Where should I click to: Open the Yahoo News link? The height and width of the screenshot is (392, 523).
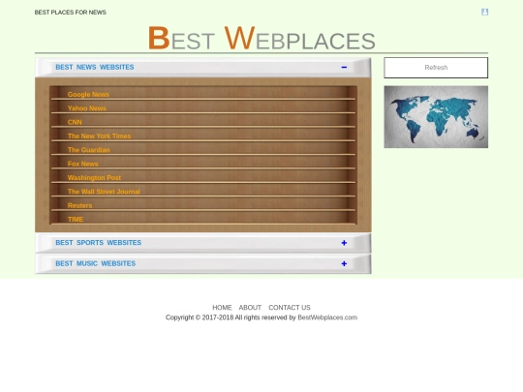tap(87, 108)
